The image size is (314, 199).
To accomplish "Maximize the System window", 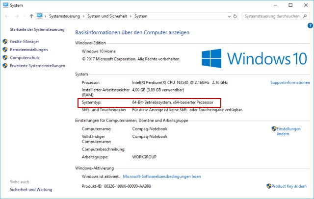I will 290,5.
